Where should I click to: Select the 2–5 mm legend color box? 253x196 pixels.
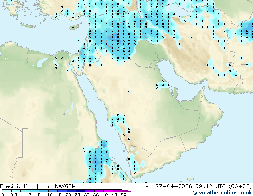click(x=34, y=191)
